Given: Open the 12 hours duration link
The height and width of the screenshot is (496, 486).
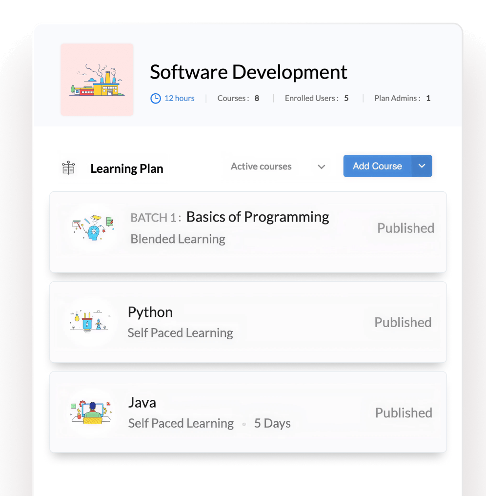Looking at the screenshot, I should (x=179, y=99).
